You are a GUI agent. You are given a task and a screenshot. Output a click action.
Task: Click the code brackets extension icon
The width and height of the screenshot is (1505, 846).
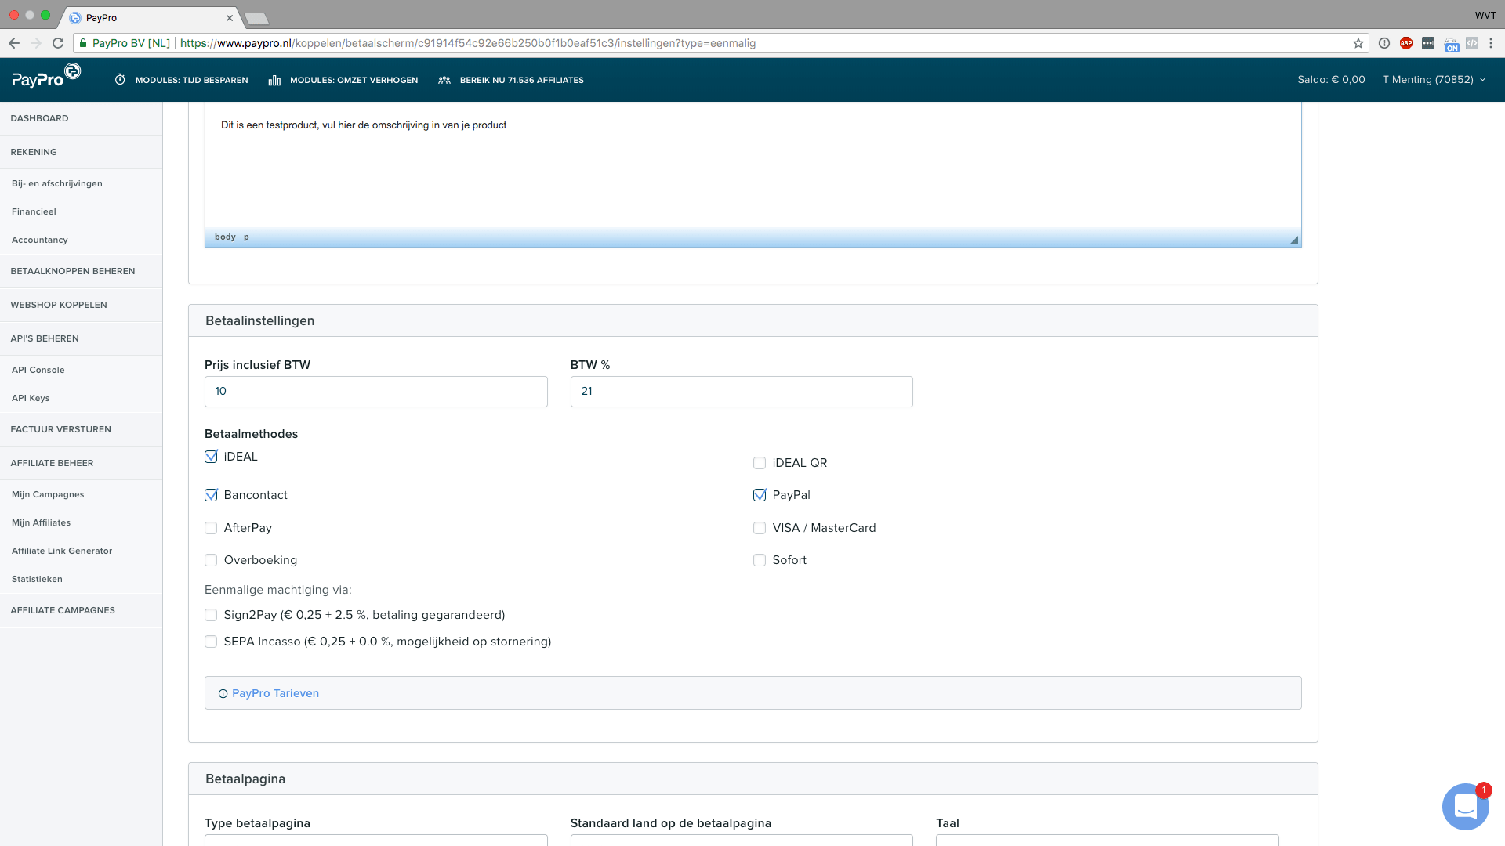(x=1472, y=43)
